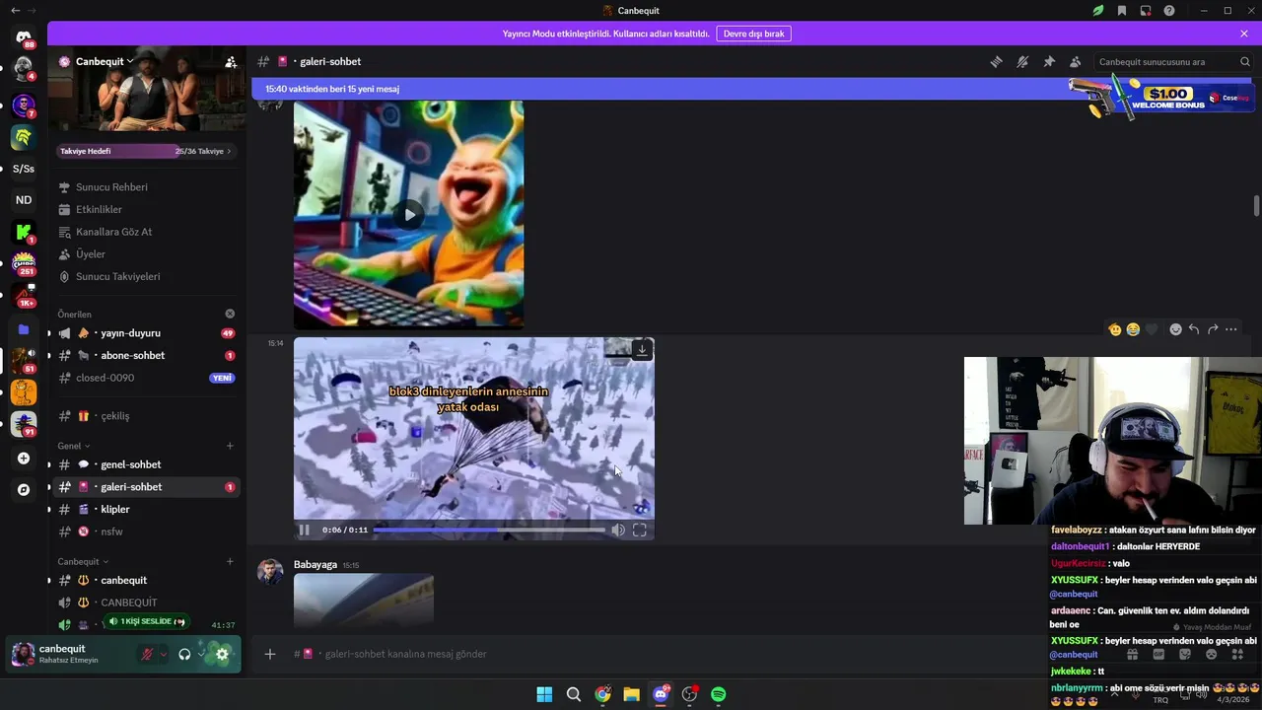This screenshot has height=710, width=1262.
Task: Open Discord direct messages home icon
Action: point(23,37)
